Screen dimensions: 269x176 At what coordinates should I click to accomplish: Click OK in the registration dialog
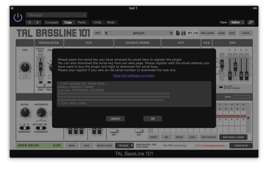pyautogui.click(x=153, y=119)
